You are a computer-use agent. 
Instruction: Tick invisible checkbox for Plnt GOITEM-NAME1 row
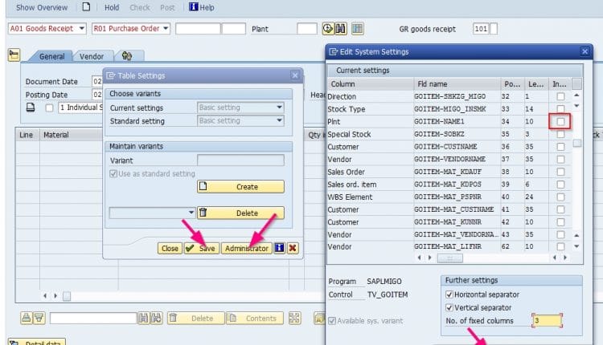pyautogui.click(x=560, y=122)
